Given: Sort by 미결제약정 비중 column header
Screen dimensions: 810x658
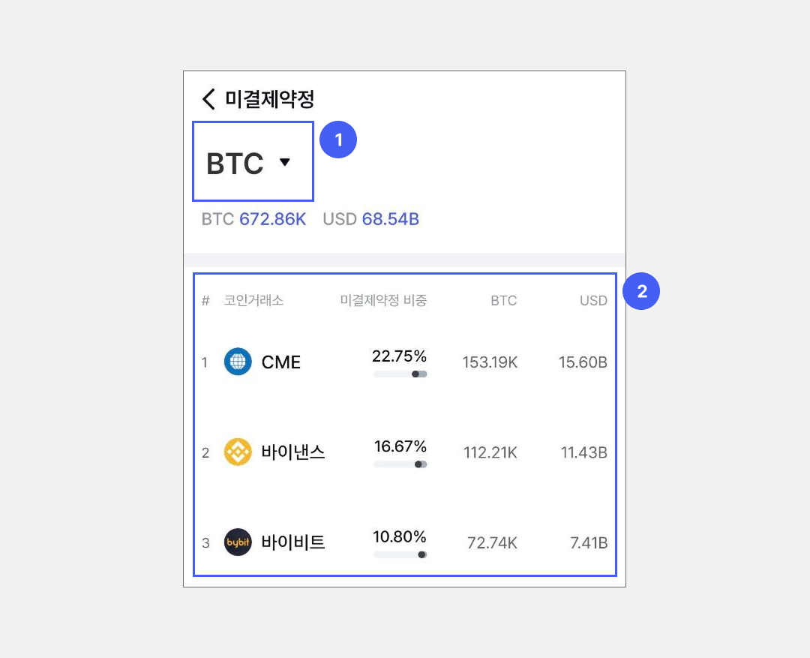Looking at the screenshot, I should (383, 301).
